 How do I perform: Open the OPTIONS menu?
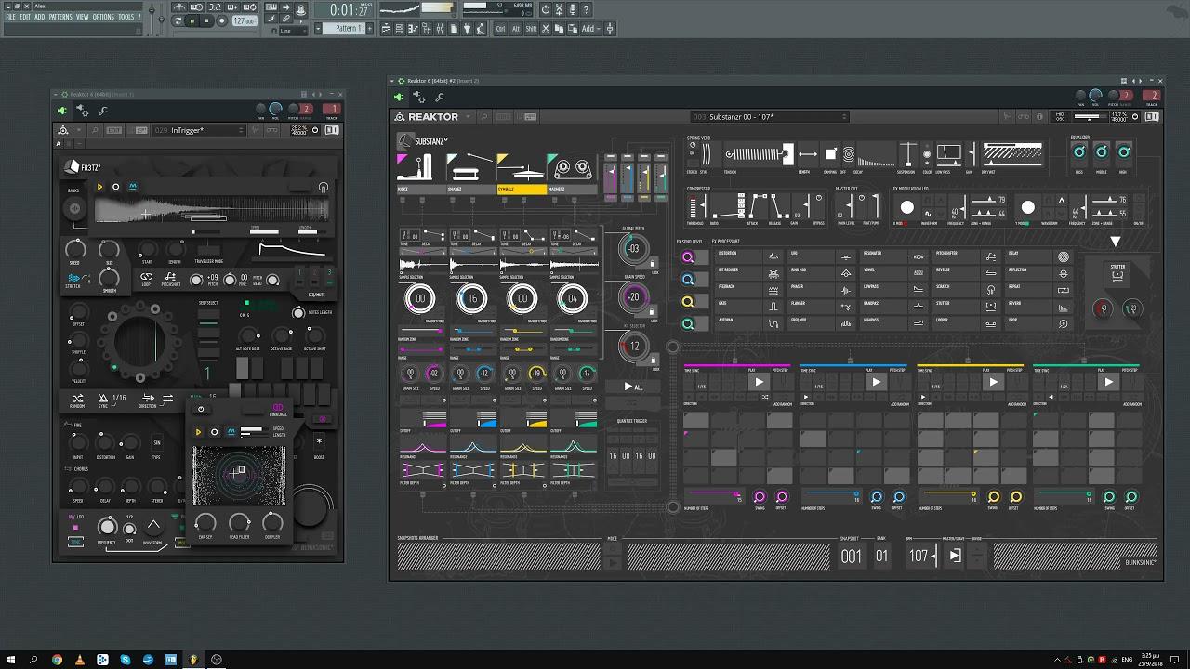click(x=103, y=17)
